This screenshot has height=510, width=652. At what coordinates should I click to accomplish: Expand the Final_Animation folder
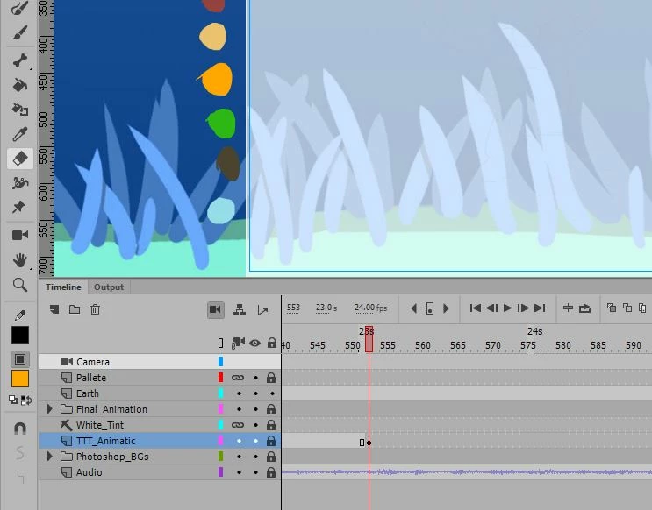point(49,409)
